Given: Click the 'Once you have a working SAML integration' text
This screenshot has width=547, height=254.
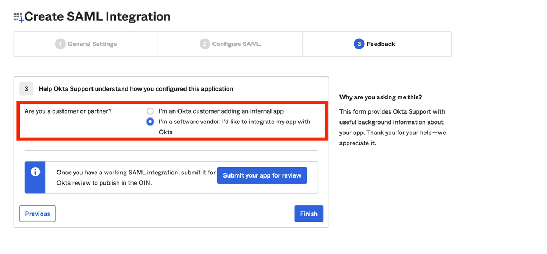Looking at the screenshot, I should (x=135, y=178).
